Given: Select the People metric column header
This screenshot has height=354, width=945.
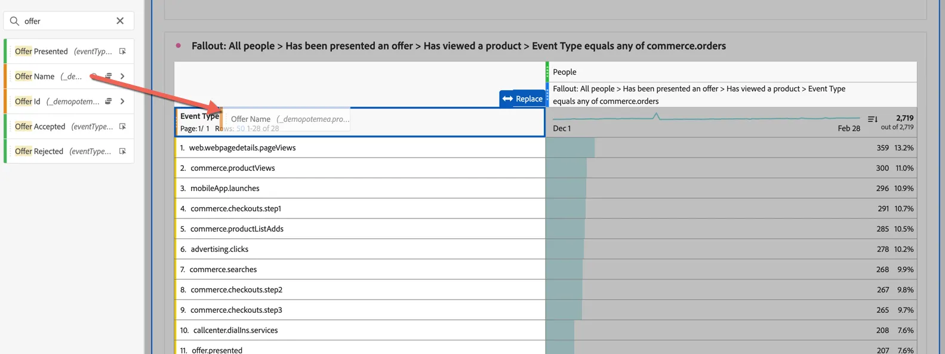Looking at the screenshot, I should pos(731,72).
